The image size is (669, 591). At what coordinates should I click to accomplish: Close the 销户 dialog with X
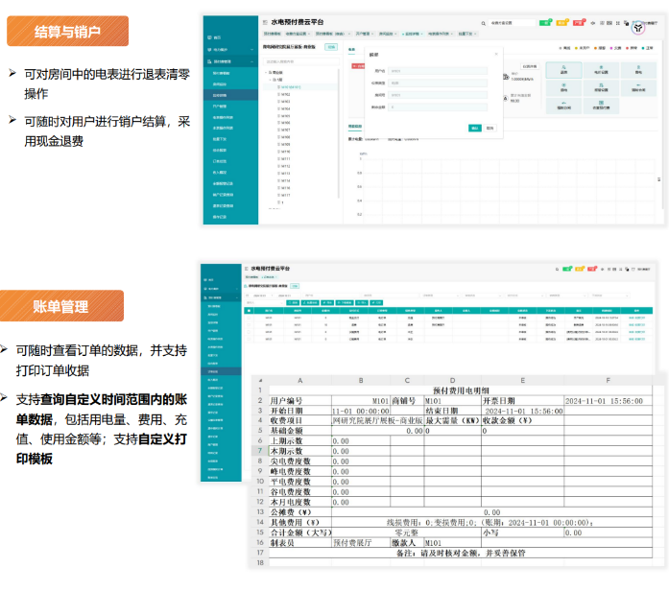click(496, 54)
